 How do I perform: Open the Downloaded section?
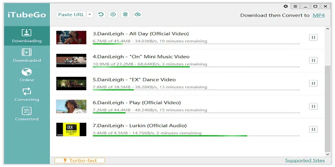tap(27, 56)
